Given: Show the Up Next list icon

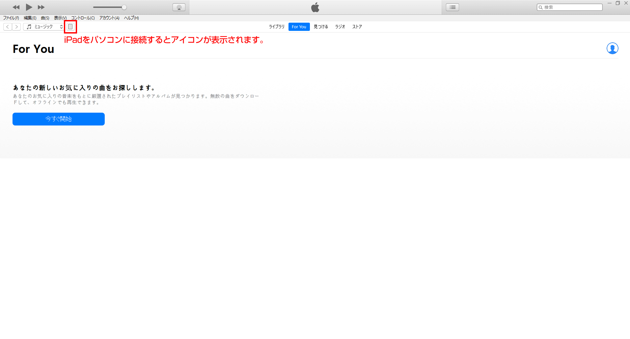Looking at the screenshot, I should pyautogui.click(x=452, y=7).
